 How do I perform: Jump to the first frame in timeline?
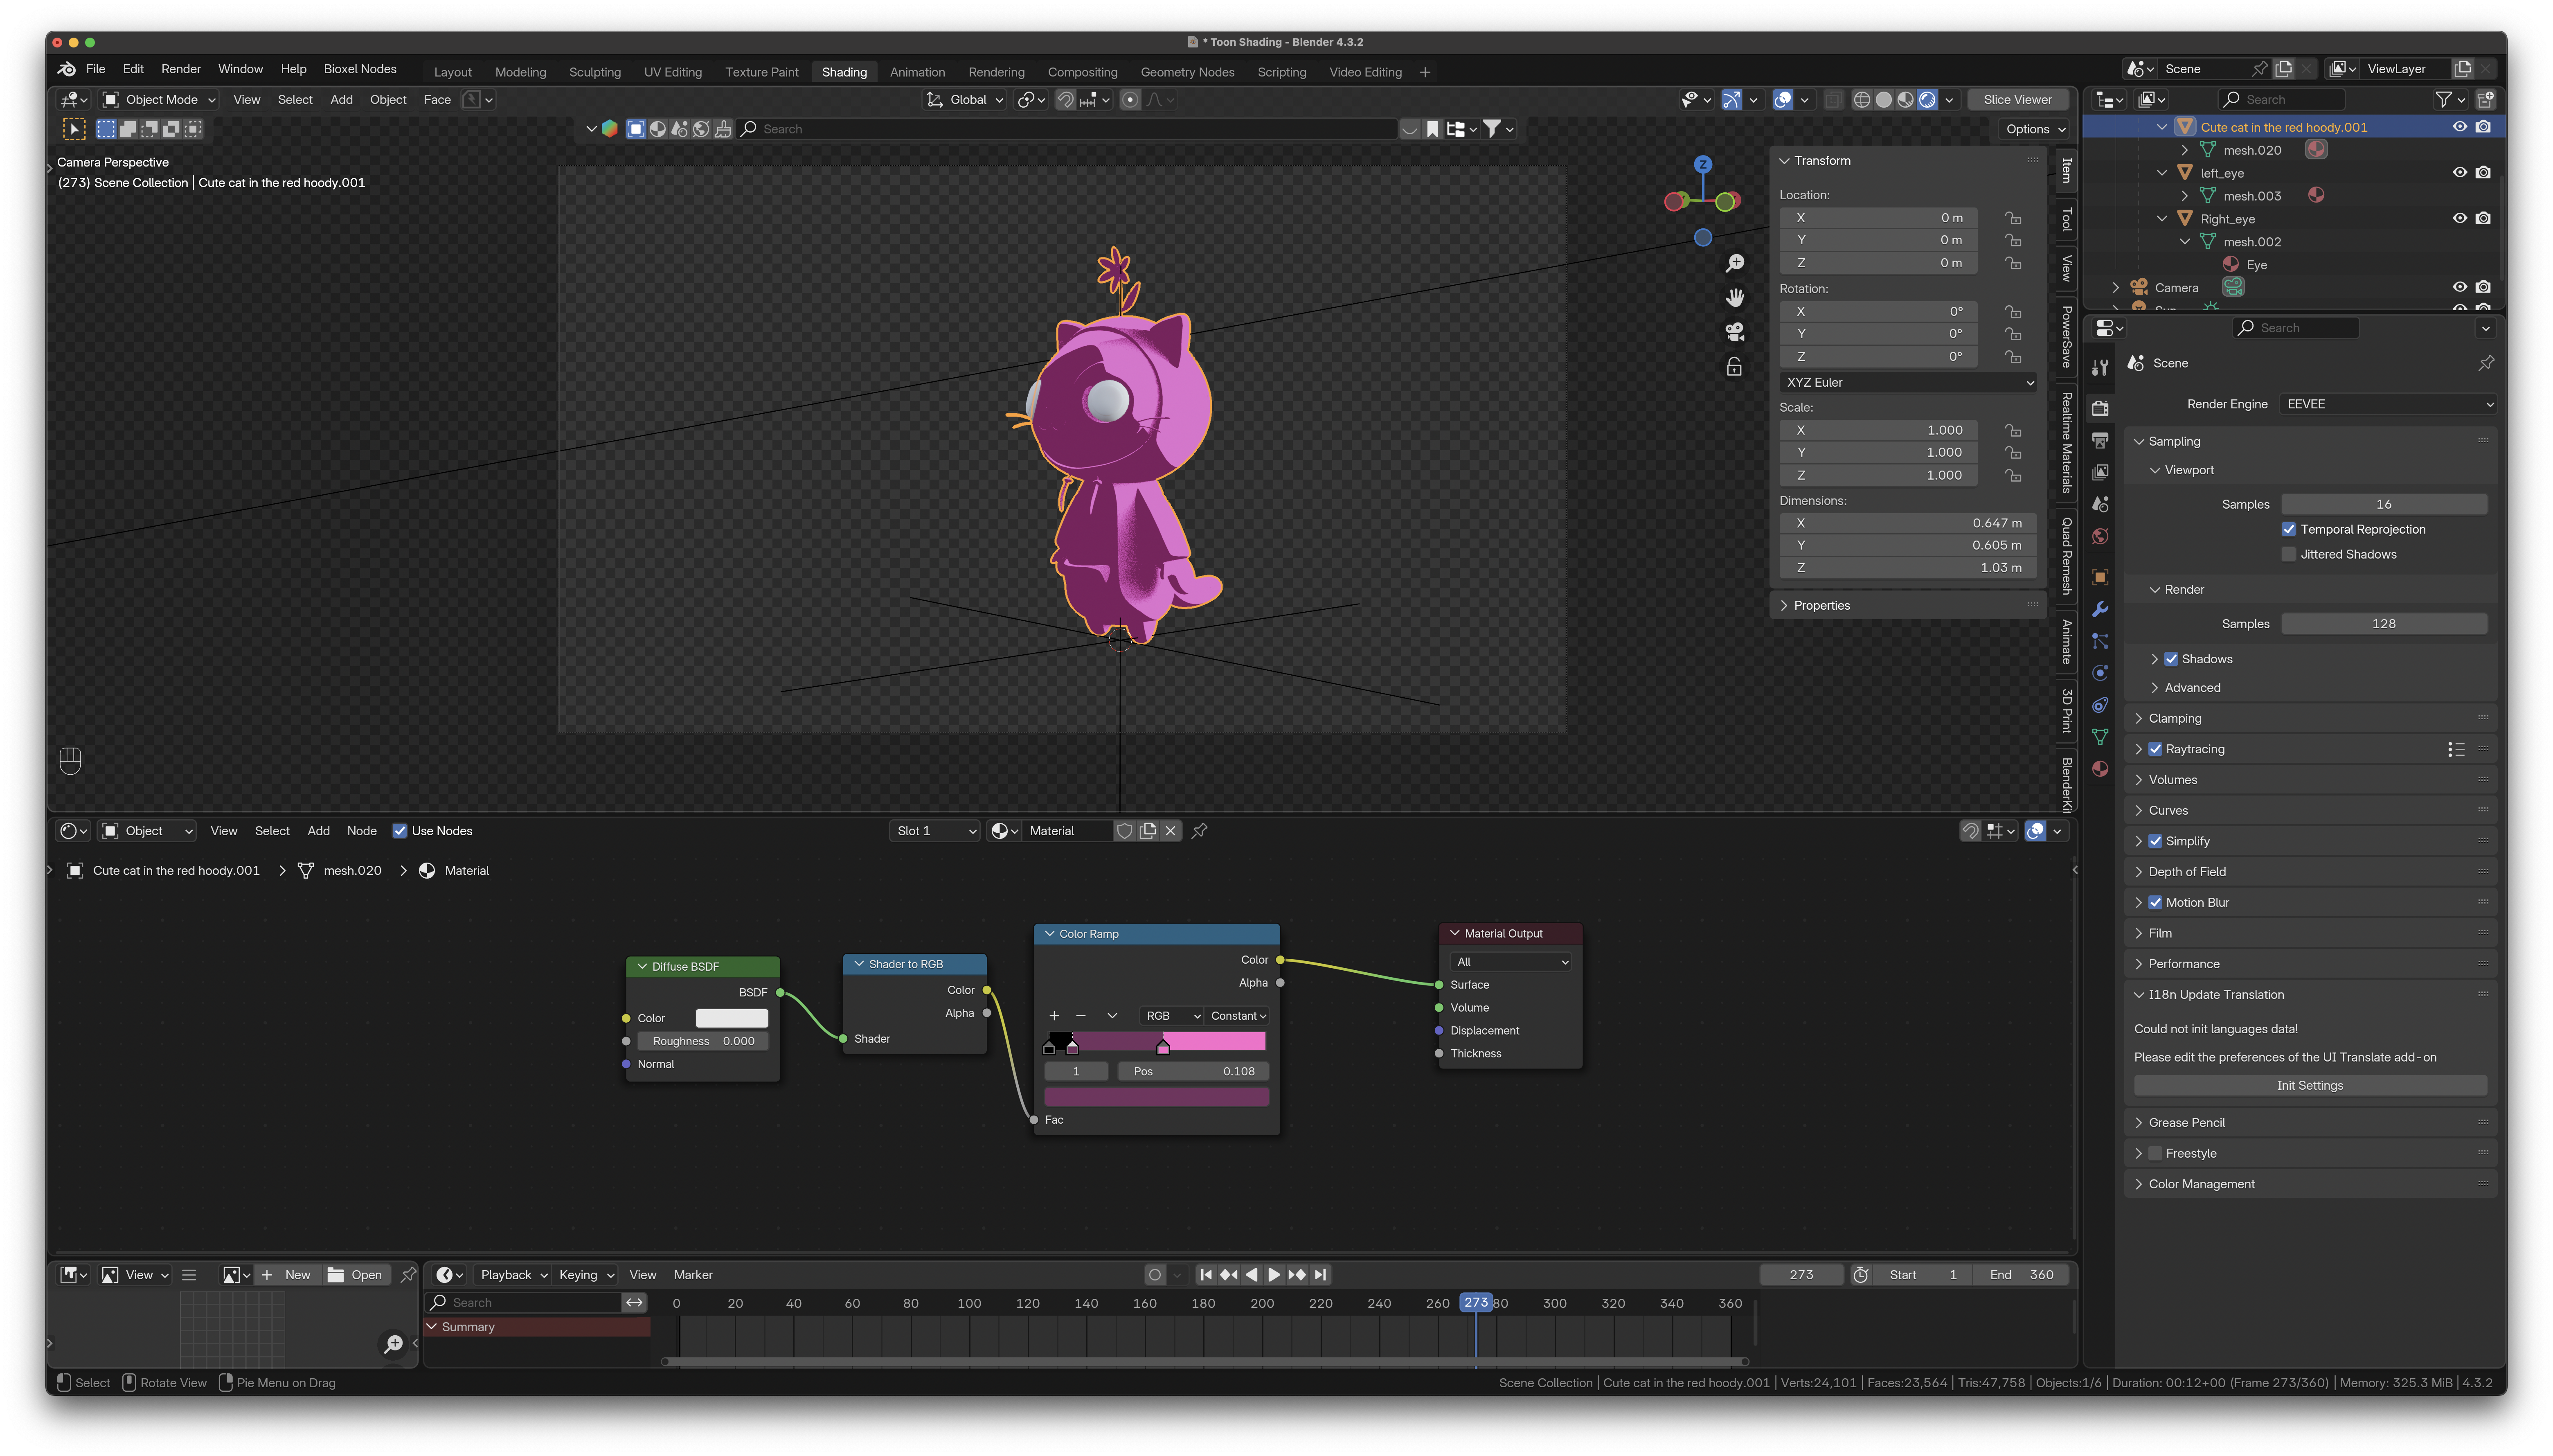[x=1206, y=1275]
